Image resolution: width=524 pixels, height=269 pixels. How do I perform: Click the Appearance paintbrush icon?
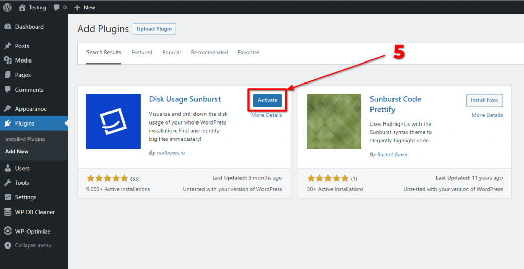(8, 109)
